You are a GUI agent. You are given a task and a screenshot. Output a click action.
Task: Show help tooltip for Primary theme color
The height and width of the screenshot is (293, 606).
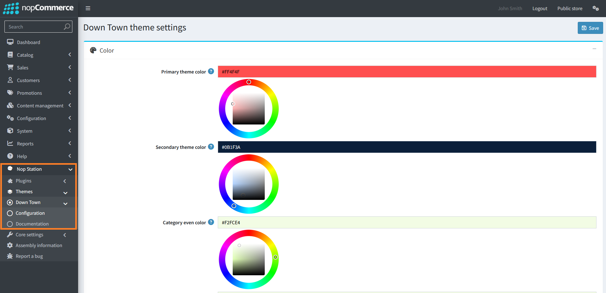pos(211,71)
